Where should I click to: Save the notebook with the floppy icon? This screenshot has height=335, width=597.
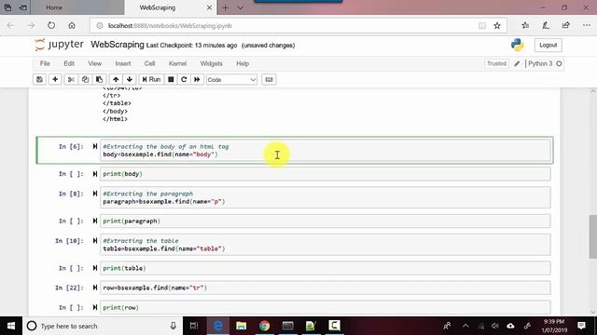click(39, 79)
